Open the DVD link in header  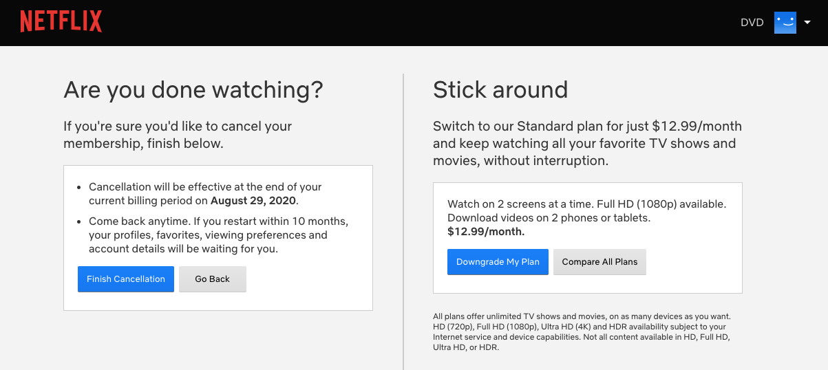point(752,23)
